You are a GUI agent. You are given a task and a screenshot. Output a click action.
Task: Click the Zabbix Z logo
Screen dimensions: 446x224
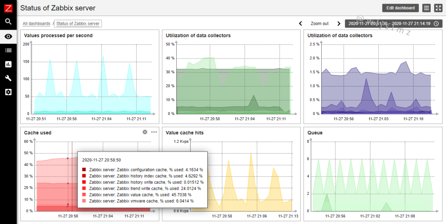(x=9, y=8)
